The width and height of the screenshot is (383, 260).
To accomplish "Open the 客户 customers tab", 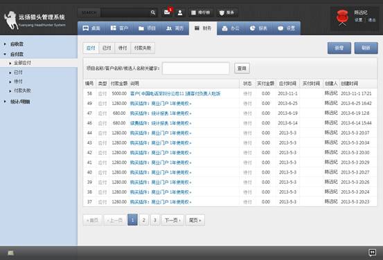I will (x=119, y=28).
